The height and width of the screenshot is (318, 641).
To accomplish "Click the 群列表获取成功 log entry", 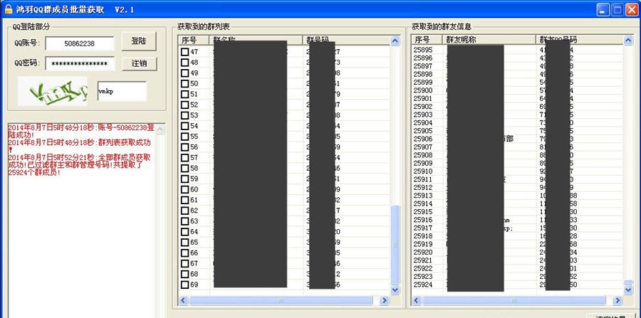I will pos(80,145).
